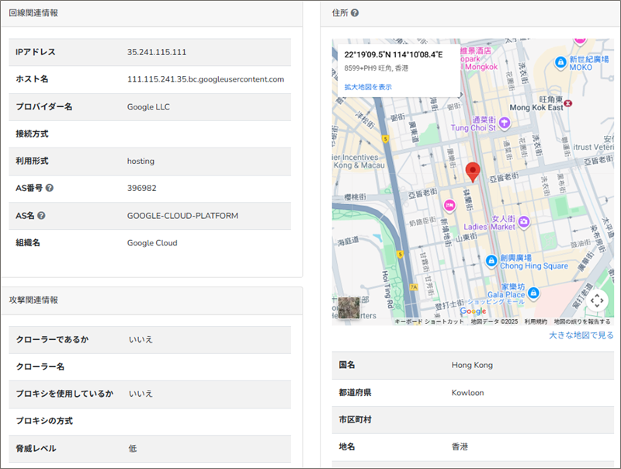Click the help icon next to 住所

(x=355, y=13)
